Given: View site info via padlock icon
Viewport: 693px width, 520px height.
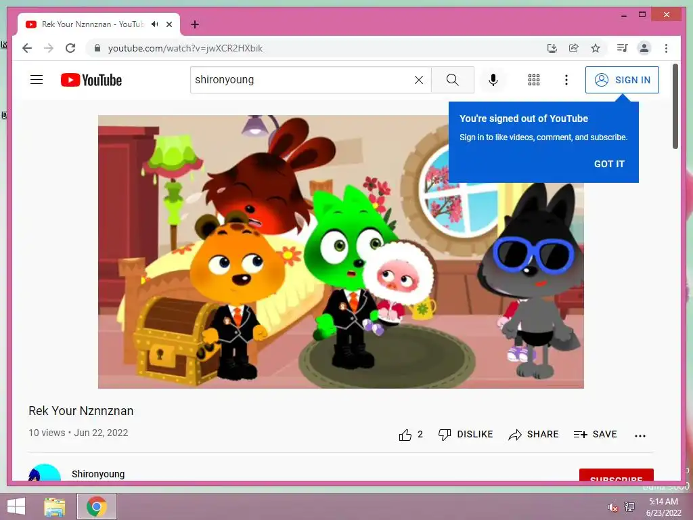Looking at the screenshot, I should (x=97, y=48).
